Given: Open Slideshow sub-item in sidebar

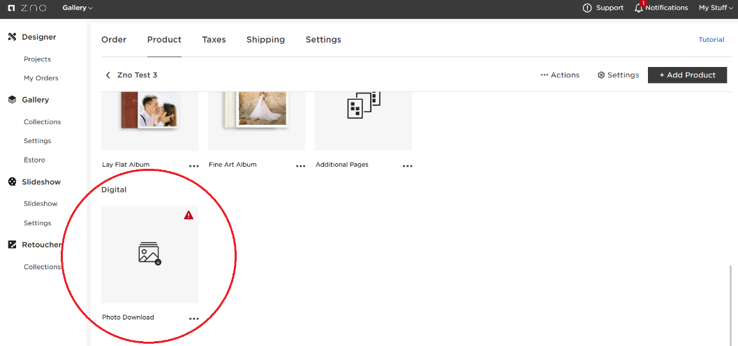Looking at the screenshot, I should (x=40, y=204).
